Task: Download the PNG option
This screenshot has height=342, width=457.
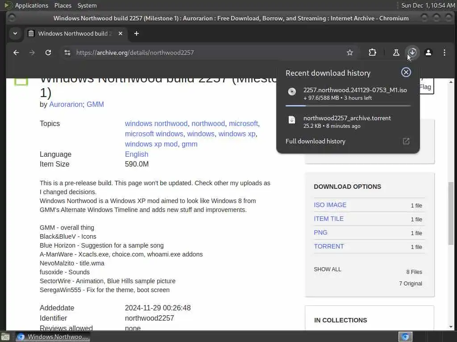Action: pyautogui.click(x=320, y=232)
